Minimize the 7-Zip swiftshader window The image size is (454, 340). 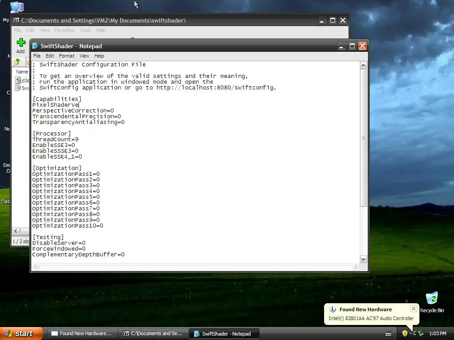pos(322,20)
